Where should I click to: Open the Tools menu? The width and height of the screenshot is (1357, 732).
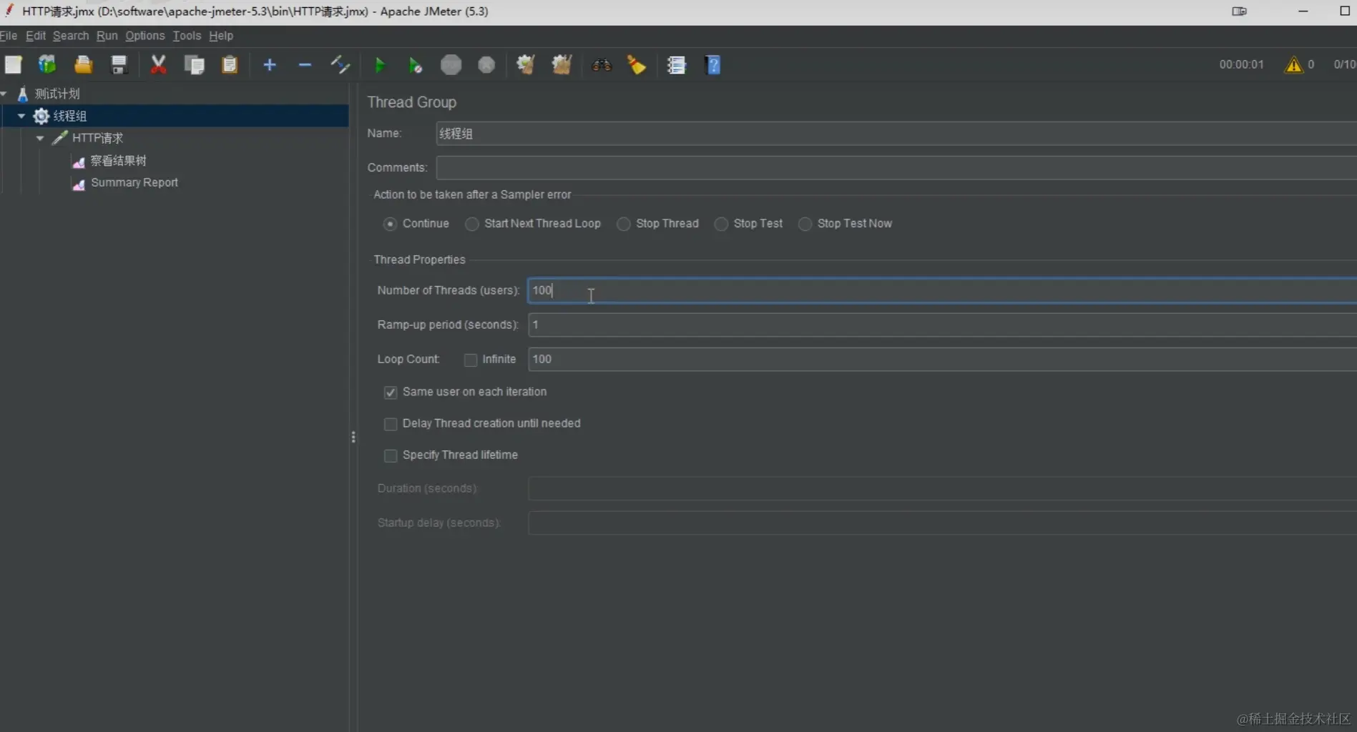coord(187,36)
